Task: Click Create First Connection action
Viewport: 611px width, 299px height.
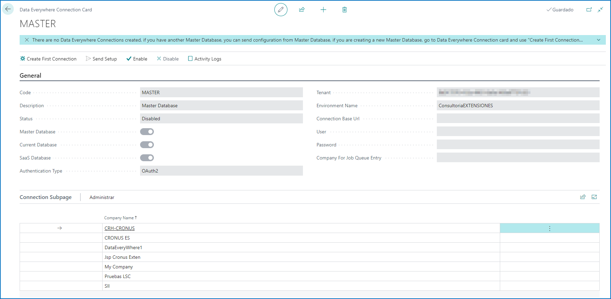Action: tap(48, 59)
